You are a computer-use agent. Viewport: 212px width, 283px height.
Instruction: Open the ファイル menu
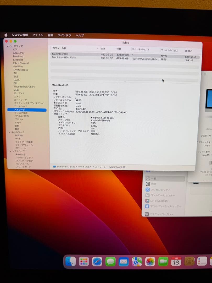[38, 35]
